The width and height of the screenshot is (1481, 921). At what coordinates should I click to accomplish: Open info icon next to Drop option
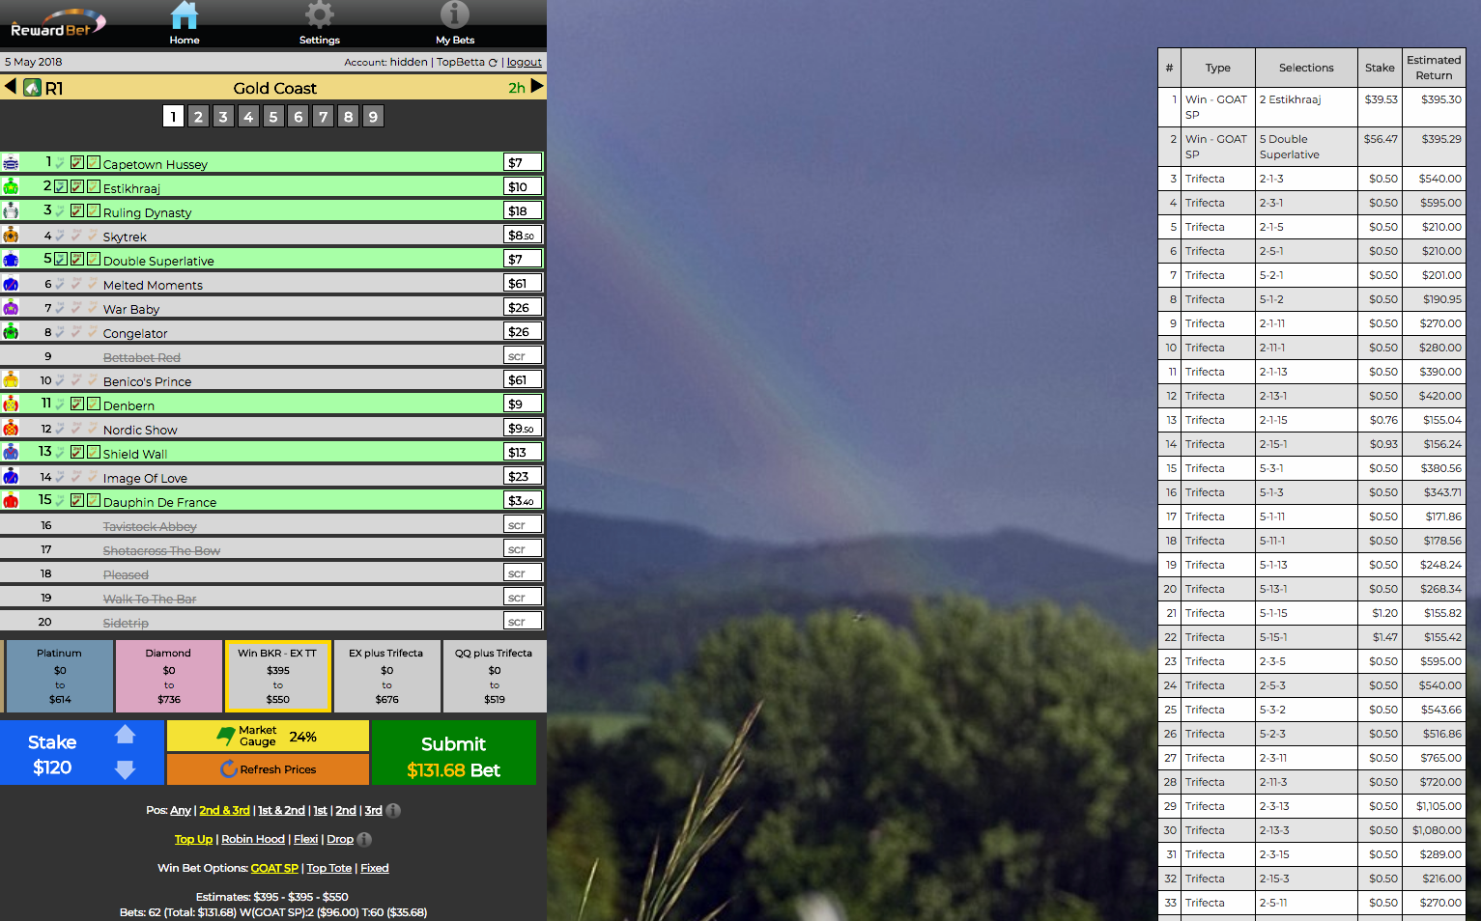[x=364, y=840]
